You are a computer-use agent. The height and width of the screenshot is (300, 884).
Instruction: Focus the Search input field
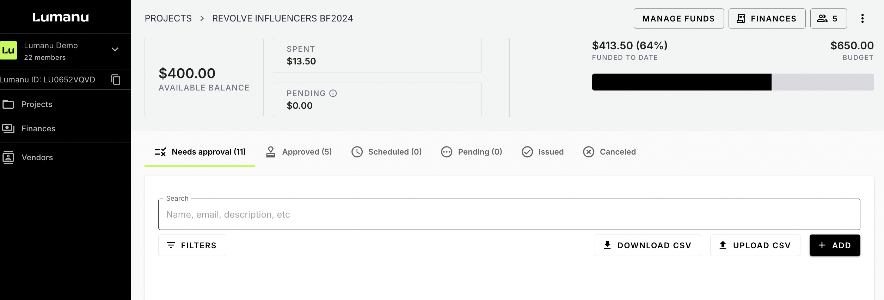[x=509, y=214]
